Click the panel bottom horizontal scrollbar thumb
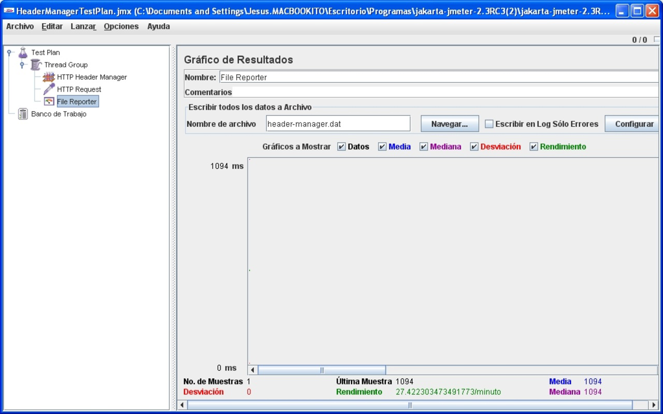Image resolution: width=663 pixels, height=414 pixels. (410, 405)
